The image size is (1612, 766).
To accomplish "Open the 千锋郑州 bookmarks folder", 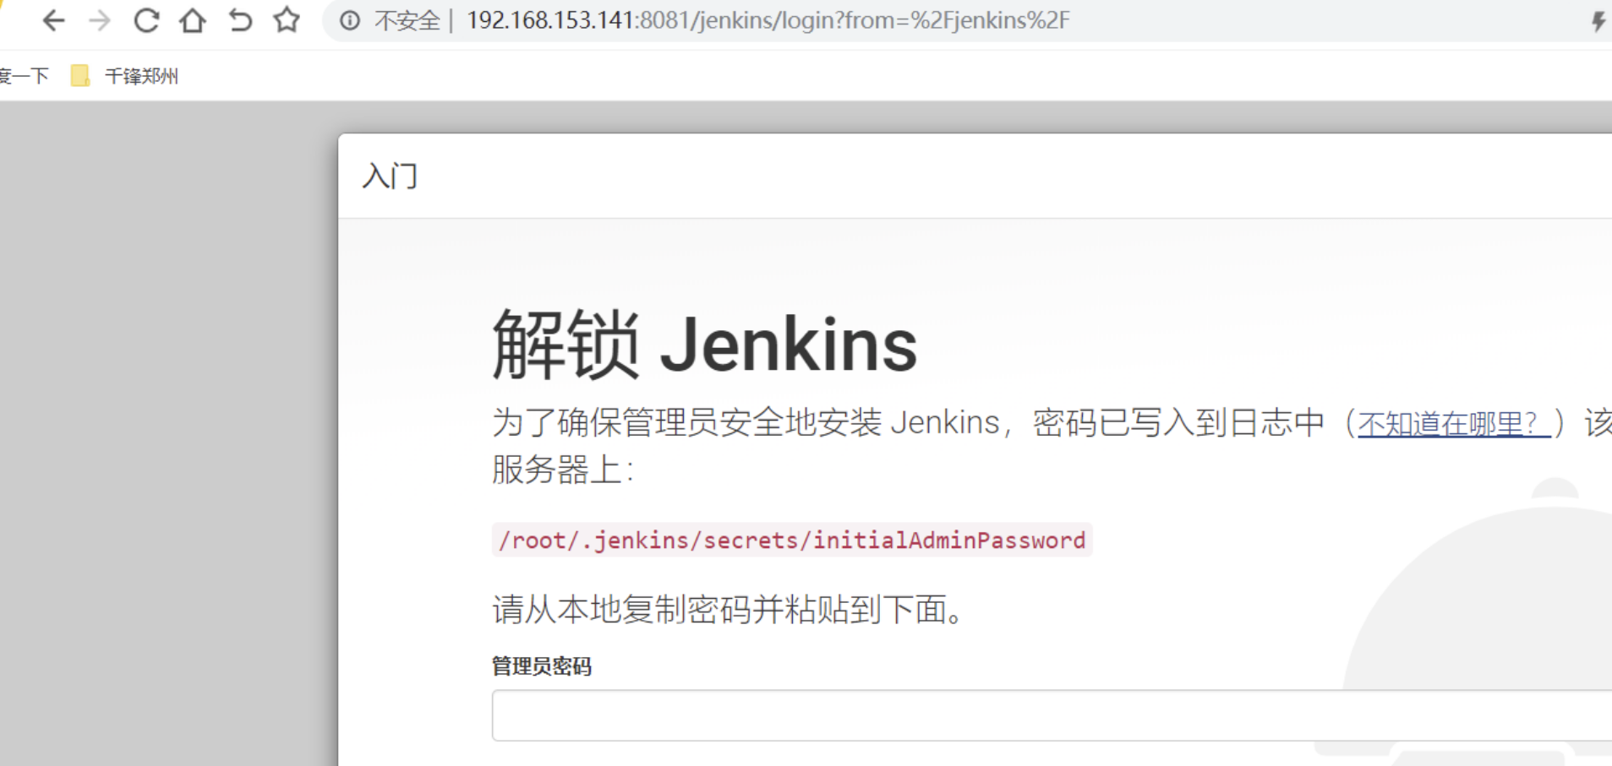I will coord(125,76).
